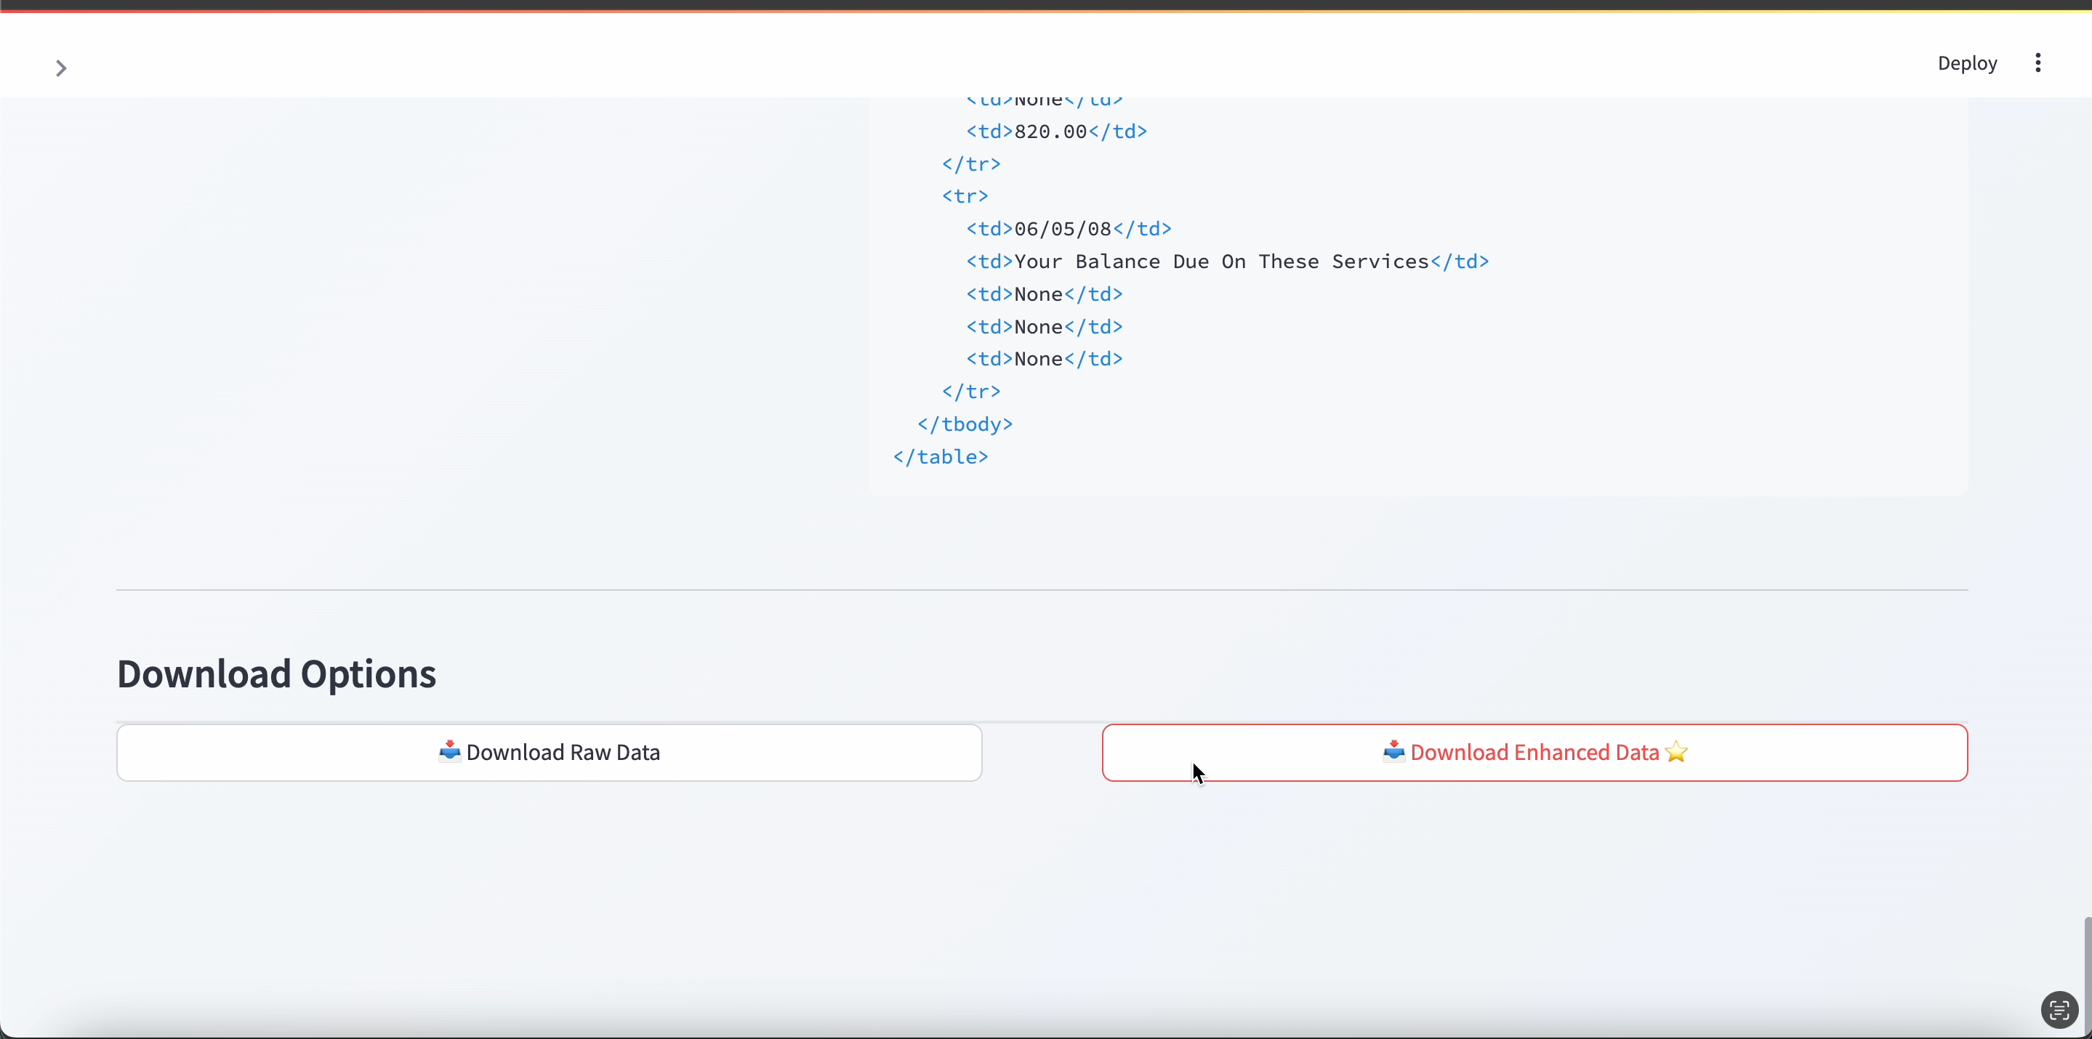The width and height of the screenshot is (2092, 1039).
Task: Download the enhanced data file
Action: (1535, 753)
